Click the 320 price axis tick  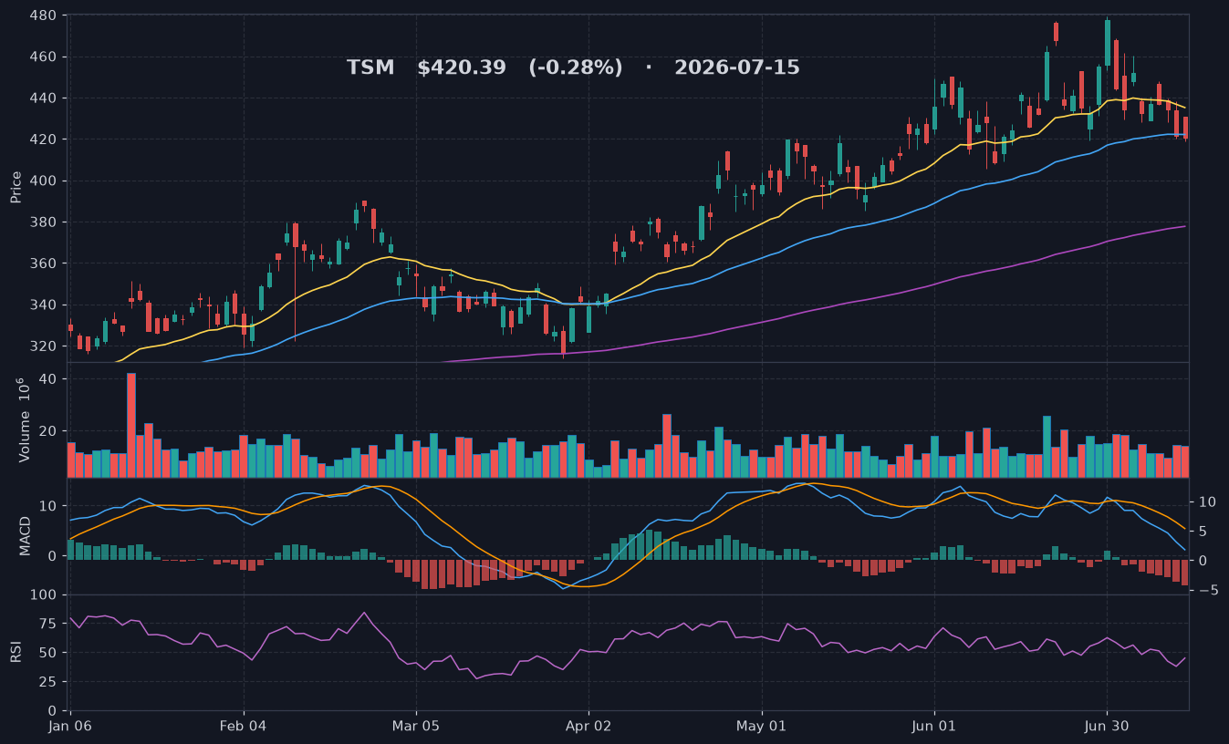(45, 346)
